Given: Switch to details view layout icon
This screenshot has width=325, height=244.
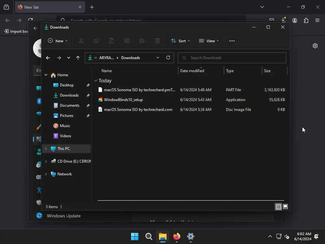Looking at the screenshot, I should 278,207.
